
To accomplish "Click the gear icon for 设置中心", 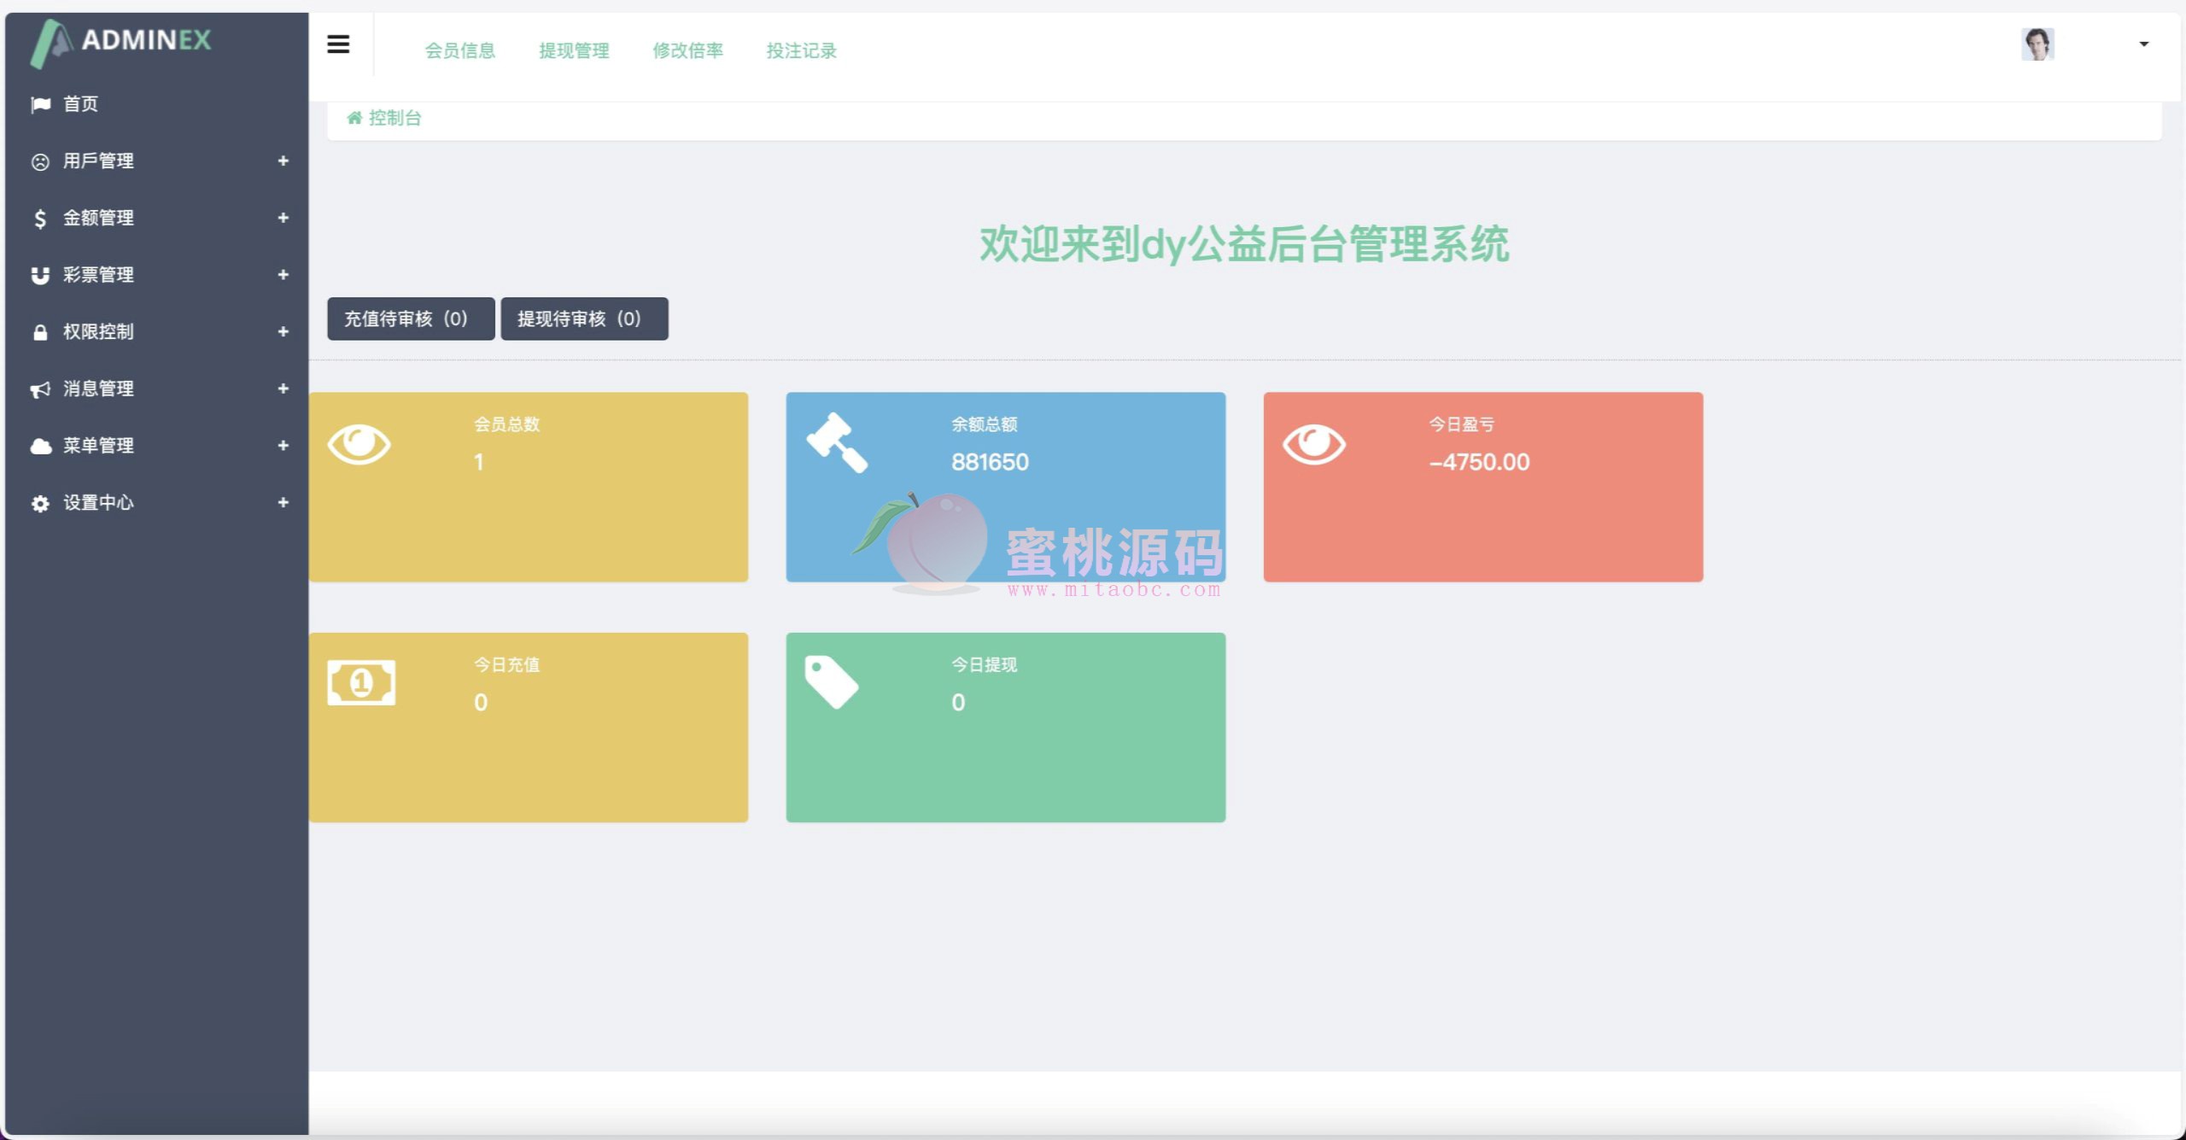I will coord(40,503).
